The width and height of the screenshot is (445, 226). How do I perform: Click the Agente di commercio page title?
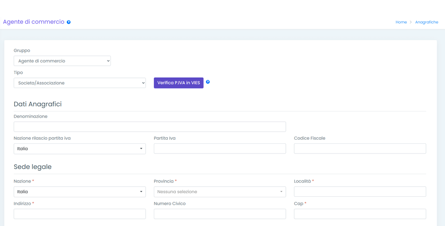pos(34,22)
